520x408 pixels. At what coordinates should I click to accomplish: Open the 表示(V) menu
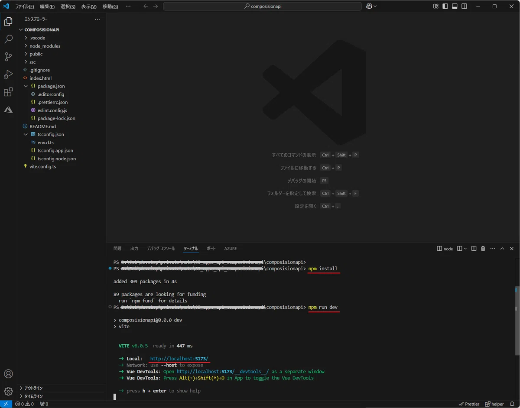tap(89, 6)
